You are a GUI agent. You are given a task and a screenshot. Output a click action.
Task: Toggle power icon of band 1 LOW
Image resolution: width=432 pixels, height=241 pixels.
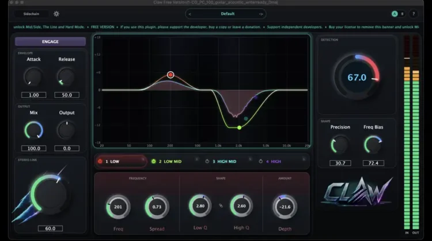click(x=100, y=161)
